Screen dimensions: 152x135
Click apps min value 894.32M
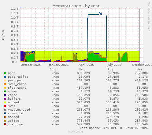[83, 73]
